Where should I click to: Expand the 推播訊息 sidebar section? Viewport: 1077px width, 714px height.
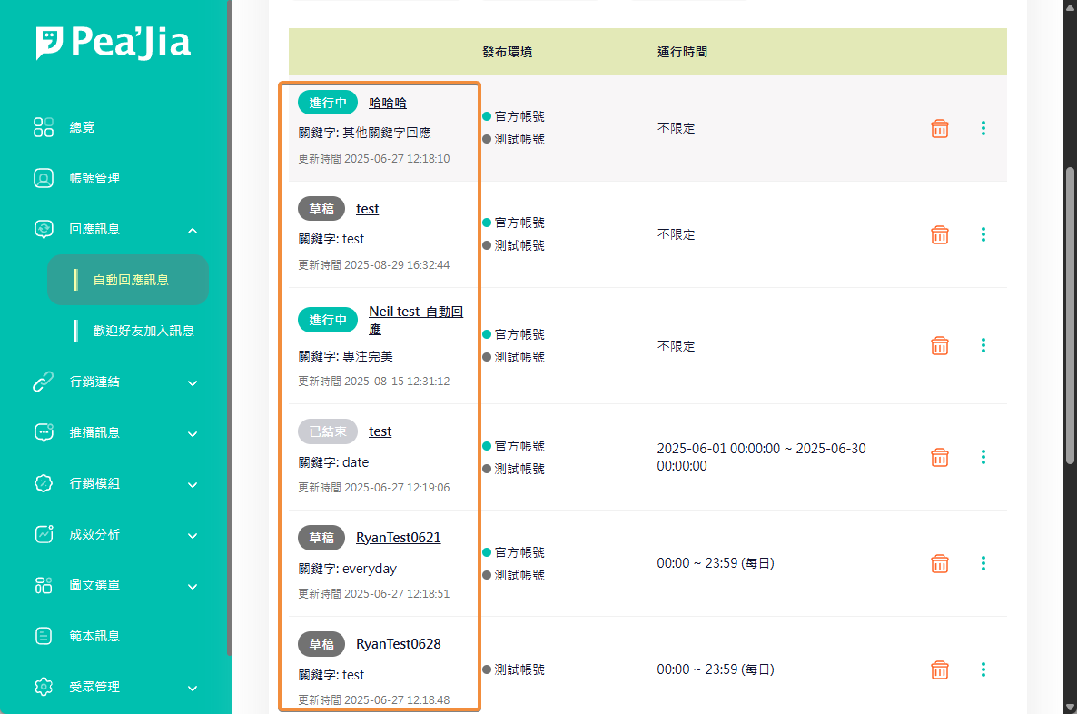point(193,434)
